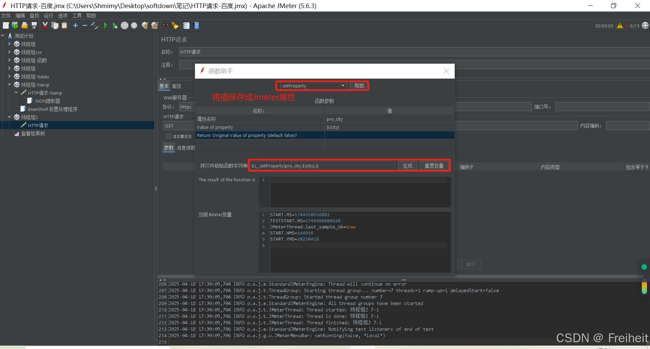Click the Search binoculars icon
Screen dimensions: 650x349
click(166, 25)
